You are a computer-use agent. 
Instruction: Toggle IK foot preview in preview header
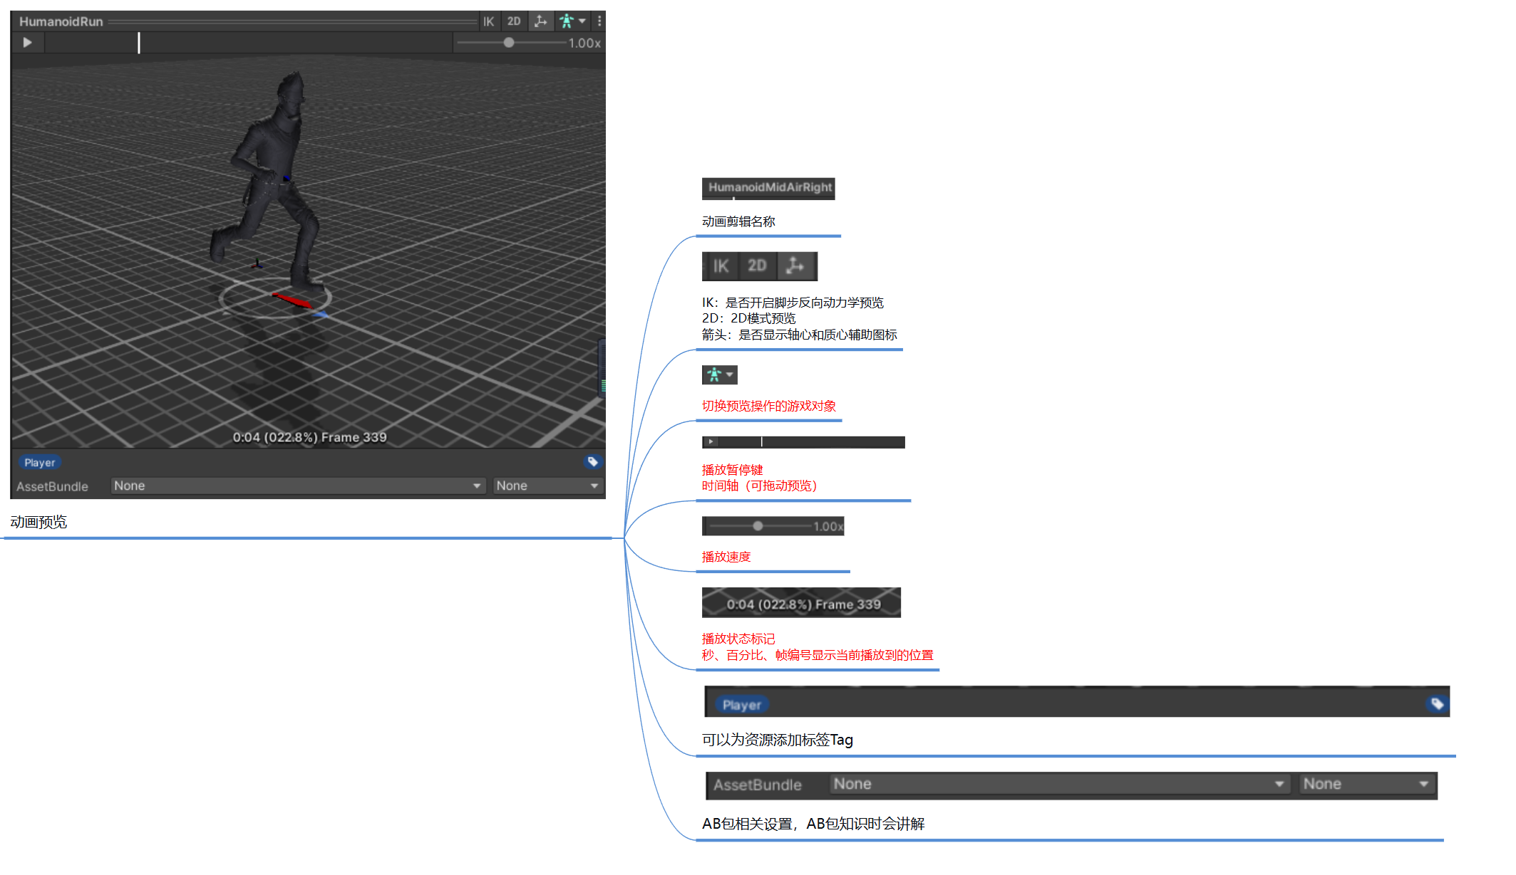[x=488, y=21]
